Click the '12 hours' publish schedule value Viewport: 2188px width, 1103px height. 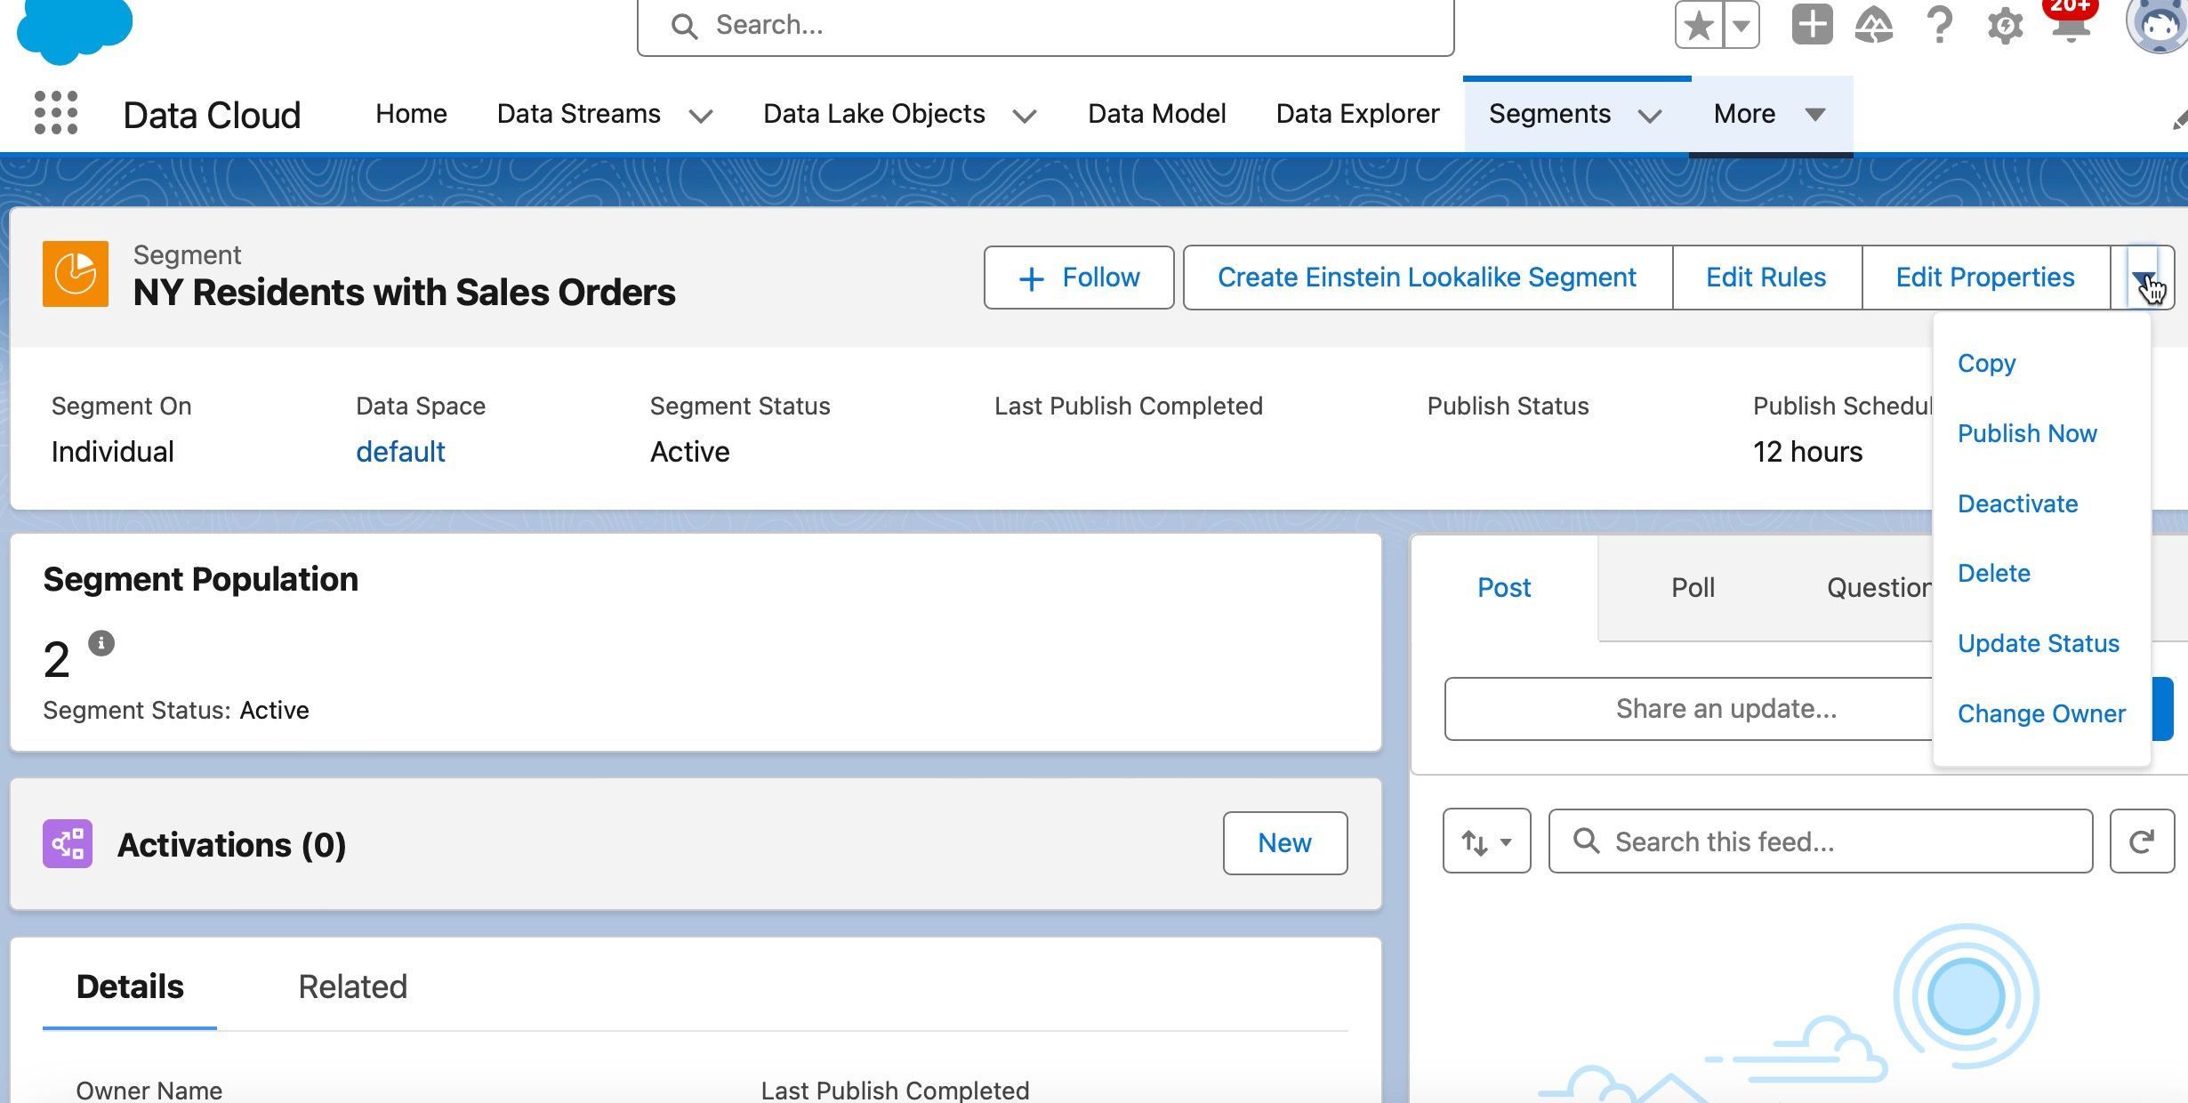pos(1807,452)
